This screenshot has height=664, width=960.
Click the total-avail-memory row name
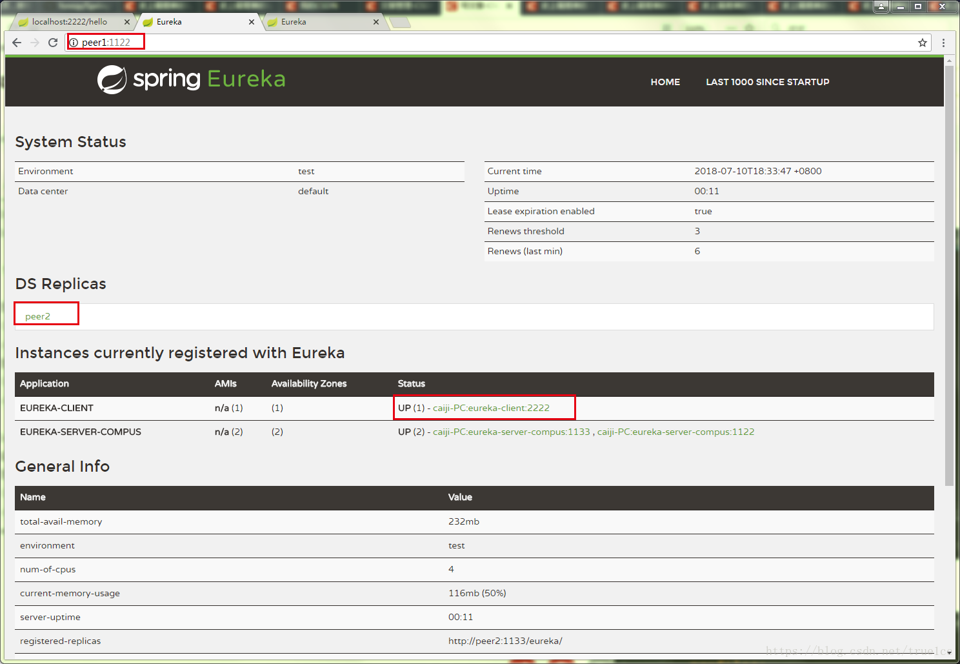click(x=61, y=521)
